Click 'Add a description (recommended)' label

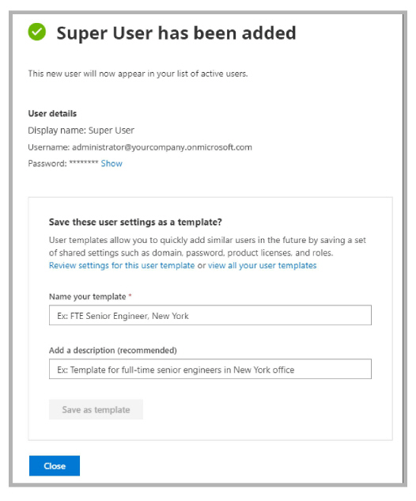coord(113,351)
